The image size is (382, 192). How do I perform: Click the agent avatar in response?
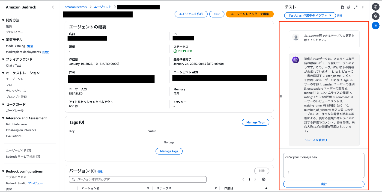(x=296, y=60)
